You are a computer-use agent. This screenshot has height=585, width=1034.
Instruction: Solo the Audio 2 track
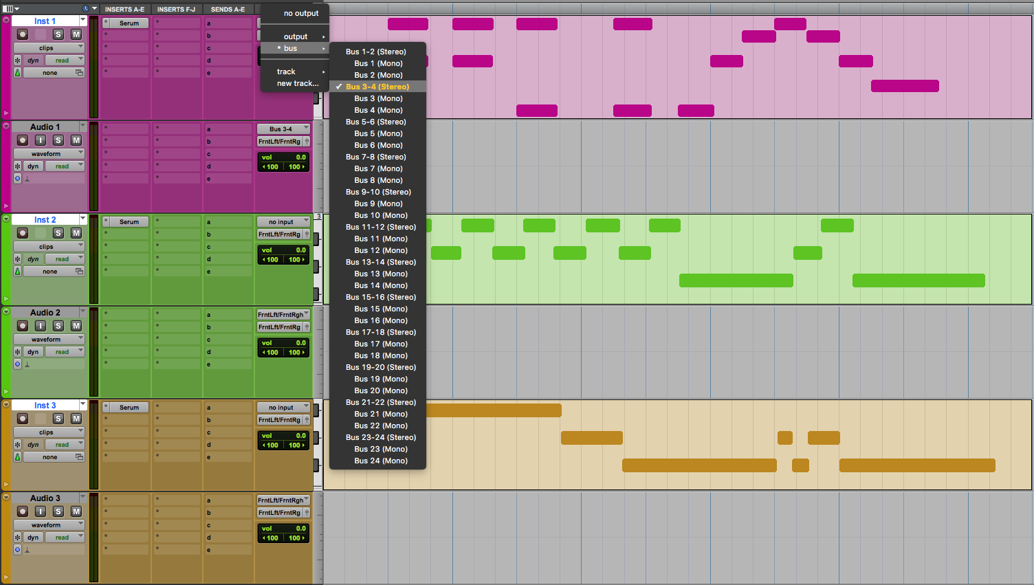(x=58, y=326)
